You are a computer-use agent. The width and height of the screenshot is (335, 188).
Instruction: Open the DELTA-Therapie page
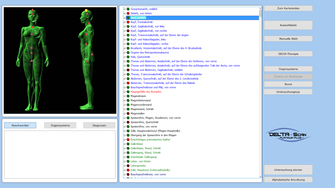click(288, 54)
